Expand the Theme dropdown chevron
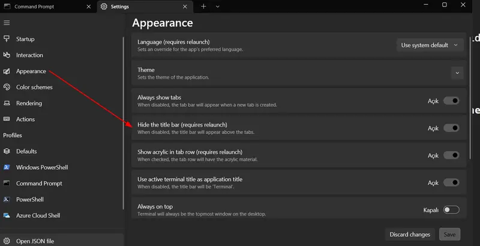Viewport: 480px width, 246px height. (x=457, y=73)
